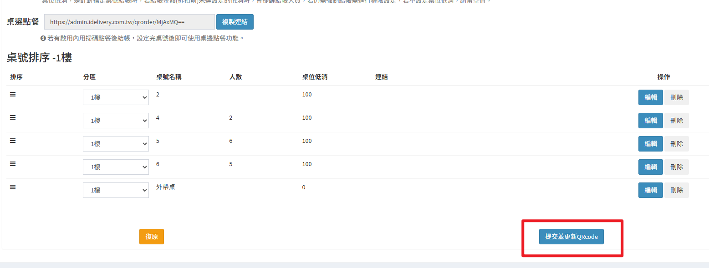This screenshot has width=709, height=268.
Task: Expand the 分區 dropdown for table 5
Action: click(116, 144)
